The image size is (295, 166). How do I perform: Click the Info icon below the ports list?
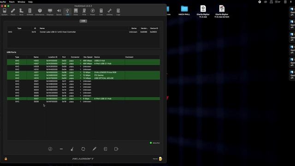[50, 149]
